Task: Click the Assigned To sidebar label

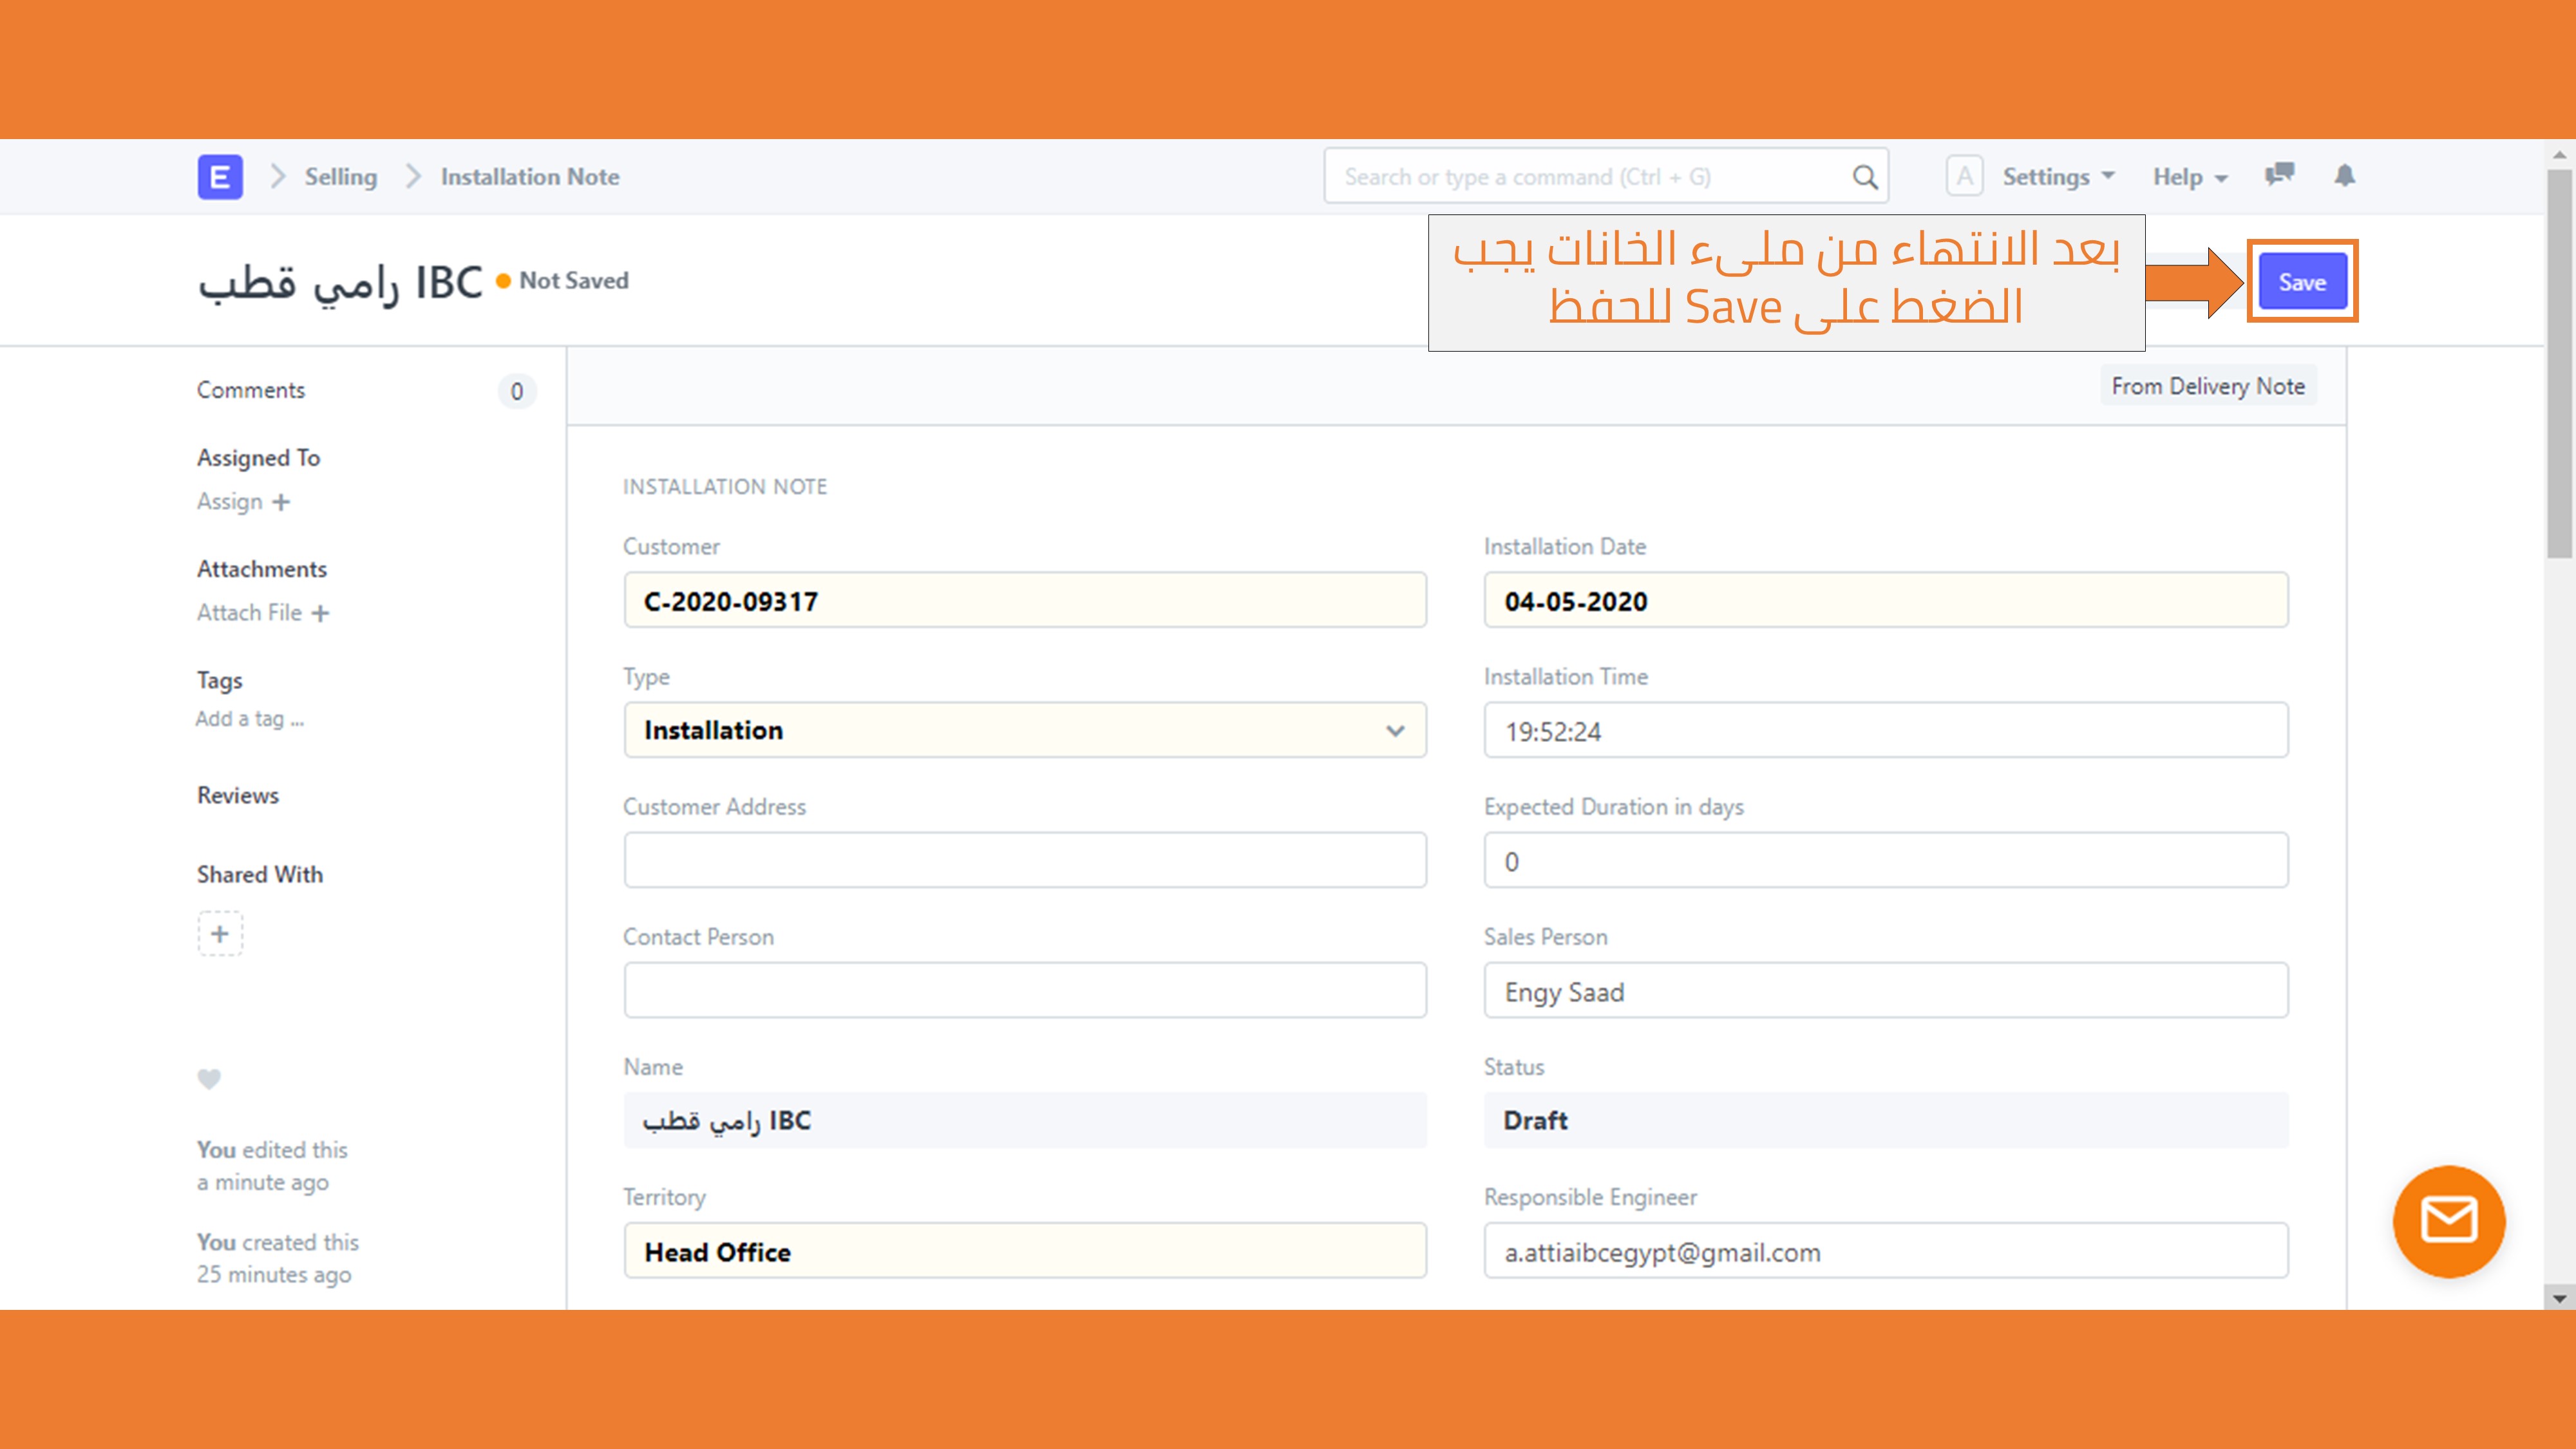Action: click(x=258, y=458)
